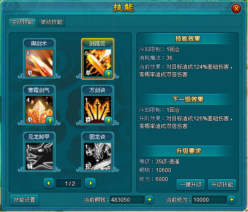This screenshot has width=248, height=212.
Task: Click the 当前铜钱 amount field
Action: tap(127, 200)
